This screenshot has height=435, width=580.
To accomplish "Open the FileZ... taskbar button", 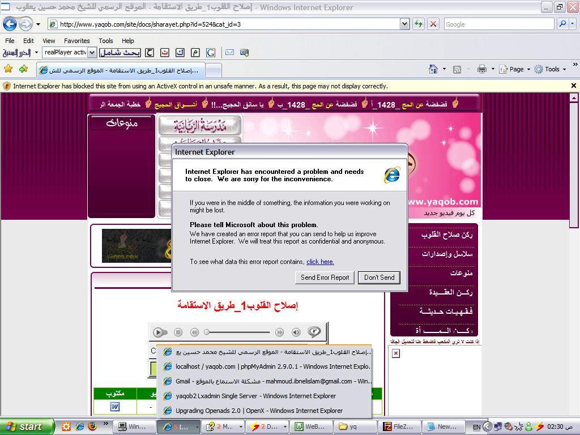I will coord(400,427).
